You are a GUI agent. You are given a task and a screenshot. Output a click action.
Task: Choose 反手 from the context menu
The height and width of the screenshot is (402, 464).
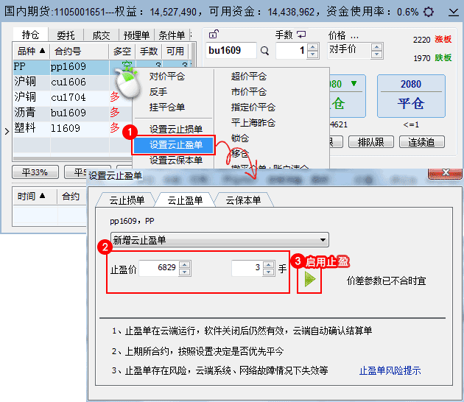[x=158, y=91]
